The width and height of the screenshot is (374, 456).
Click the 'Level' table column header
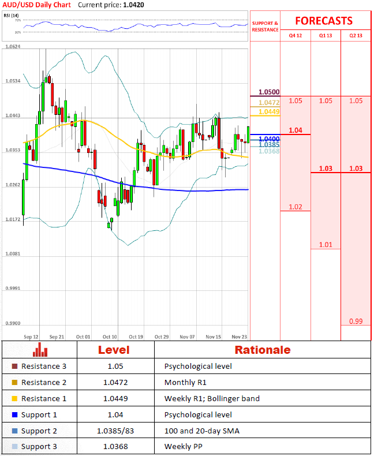click(x=114, y=350)
